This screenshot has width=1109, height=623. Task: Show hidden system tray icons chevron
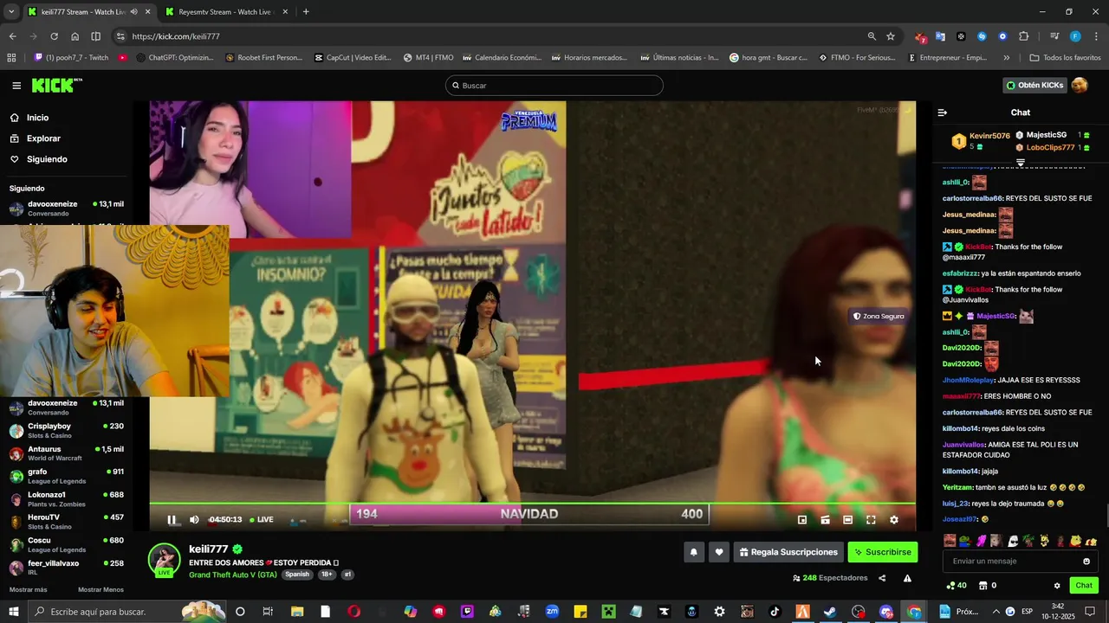995,612
